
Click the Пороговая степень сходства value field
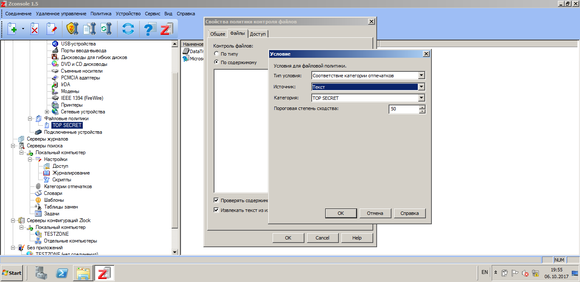coord(404,109)
